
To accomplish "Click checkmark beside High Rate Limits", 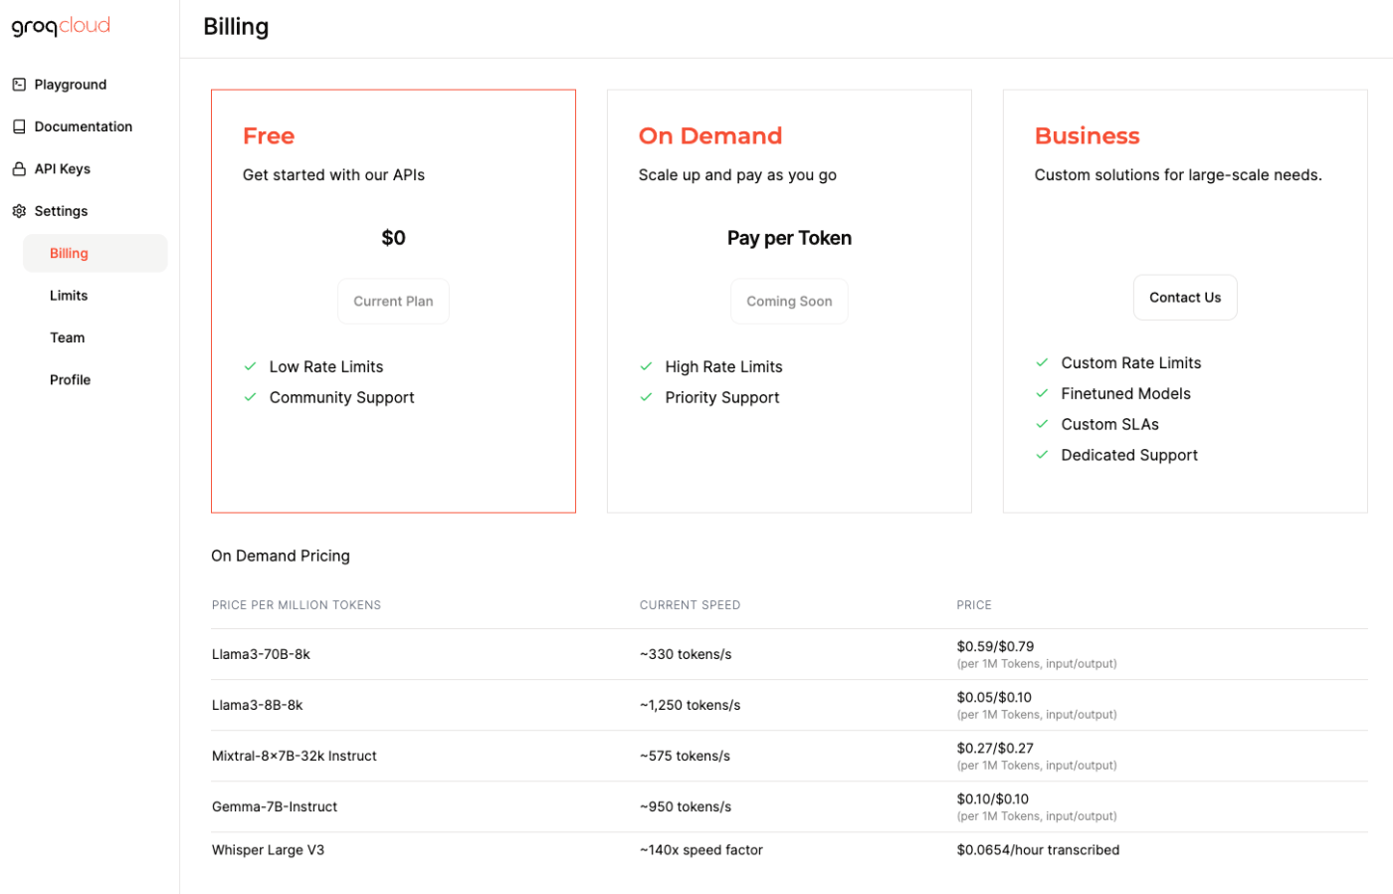I will pyautogui.click(x=647, y=366).
